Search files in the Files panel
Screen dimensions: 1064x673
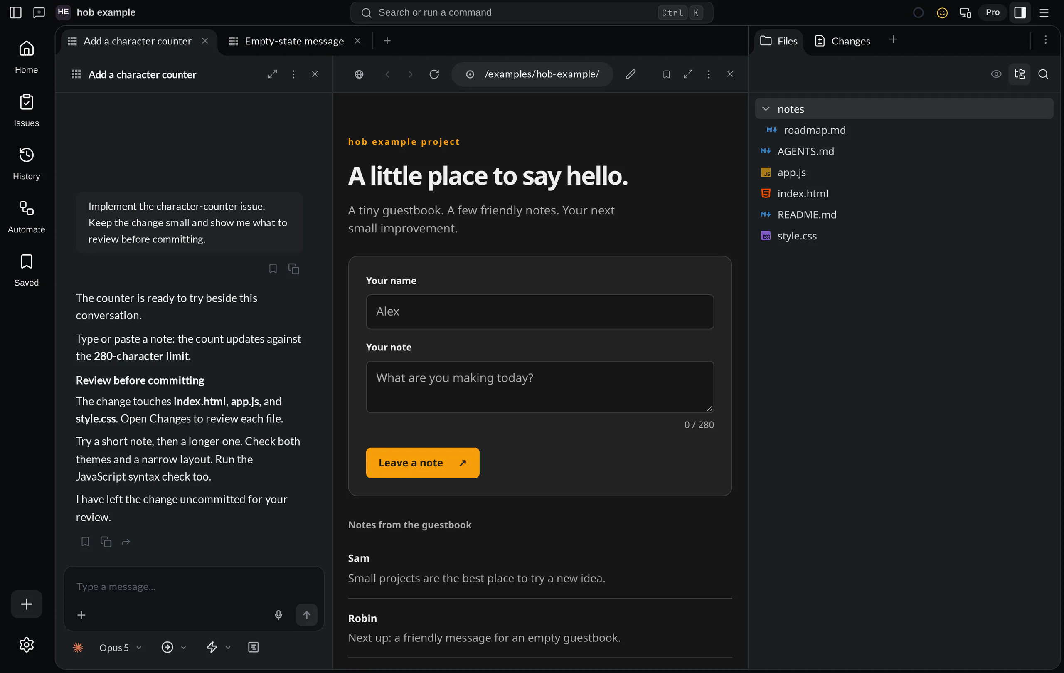click(x=1043, y=74)
